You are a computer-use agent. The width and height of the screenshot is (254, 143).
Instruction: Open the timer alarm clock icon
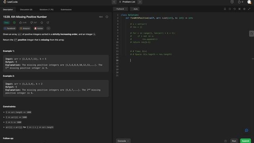[x=232, y=2]
